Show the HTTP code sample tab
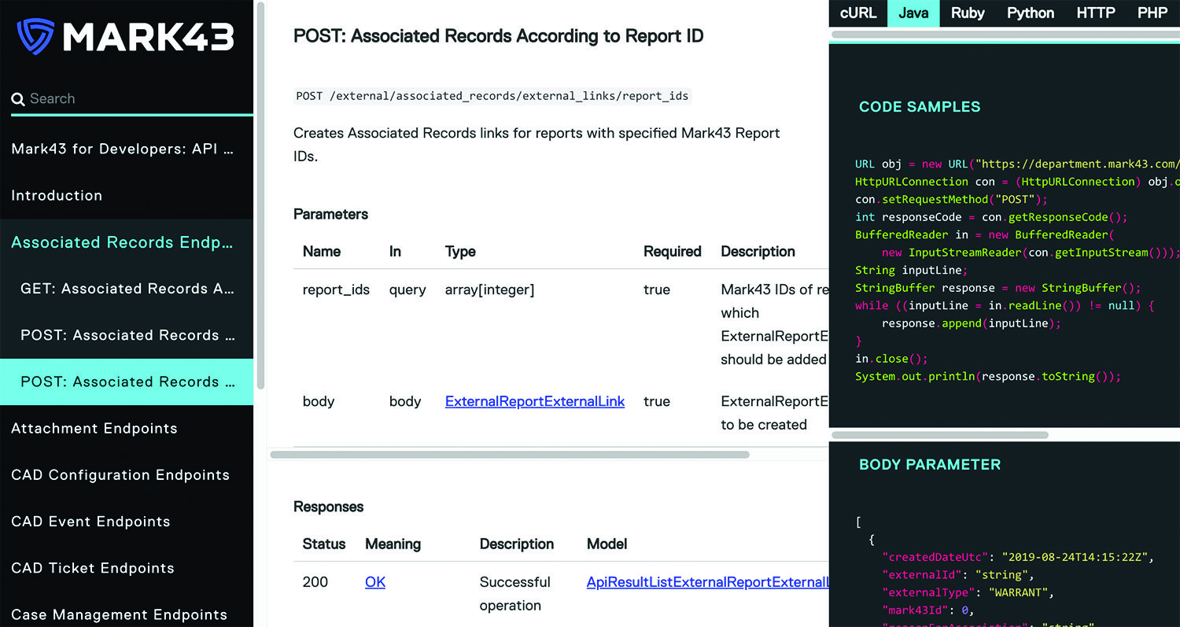The width and height of the screenshot is (1180, 627). click(1096, 13)
